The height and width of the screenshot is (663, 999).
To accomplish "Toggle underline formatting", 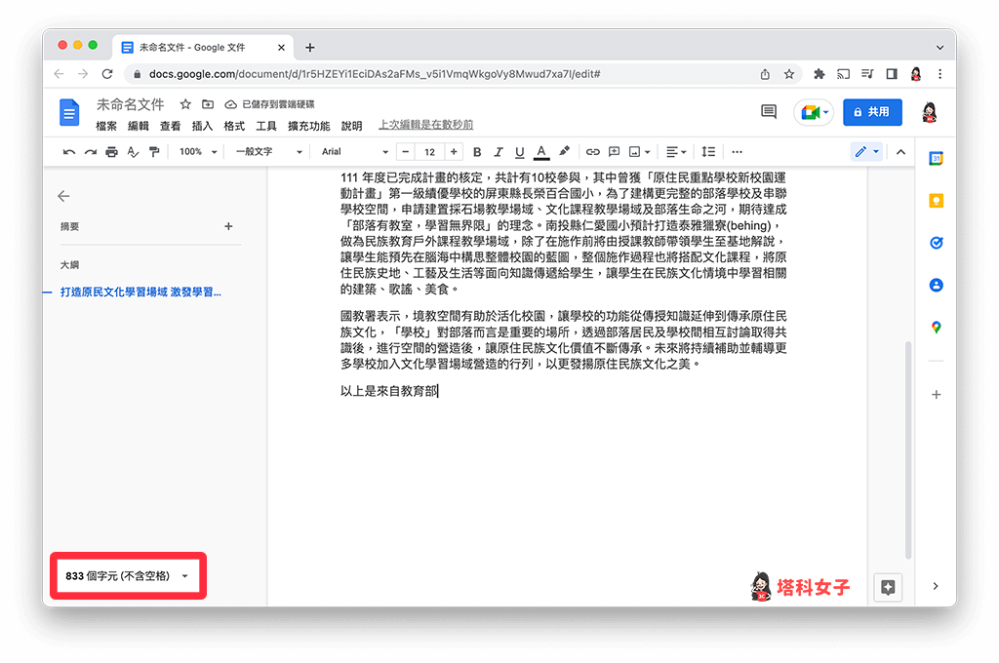I will [519, 151].
